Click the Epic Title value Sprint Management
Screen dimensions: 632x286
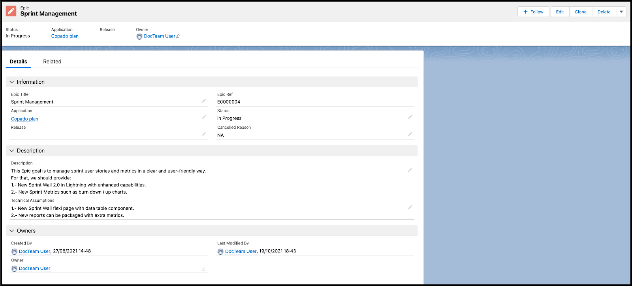click(x=32, y=102)
